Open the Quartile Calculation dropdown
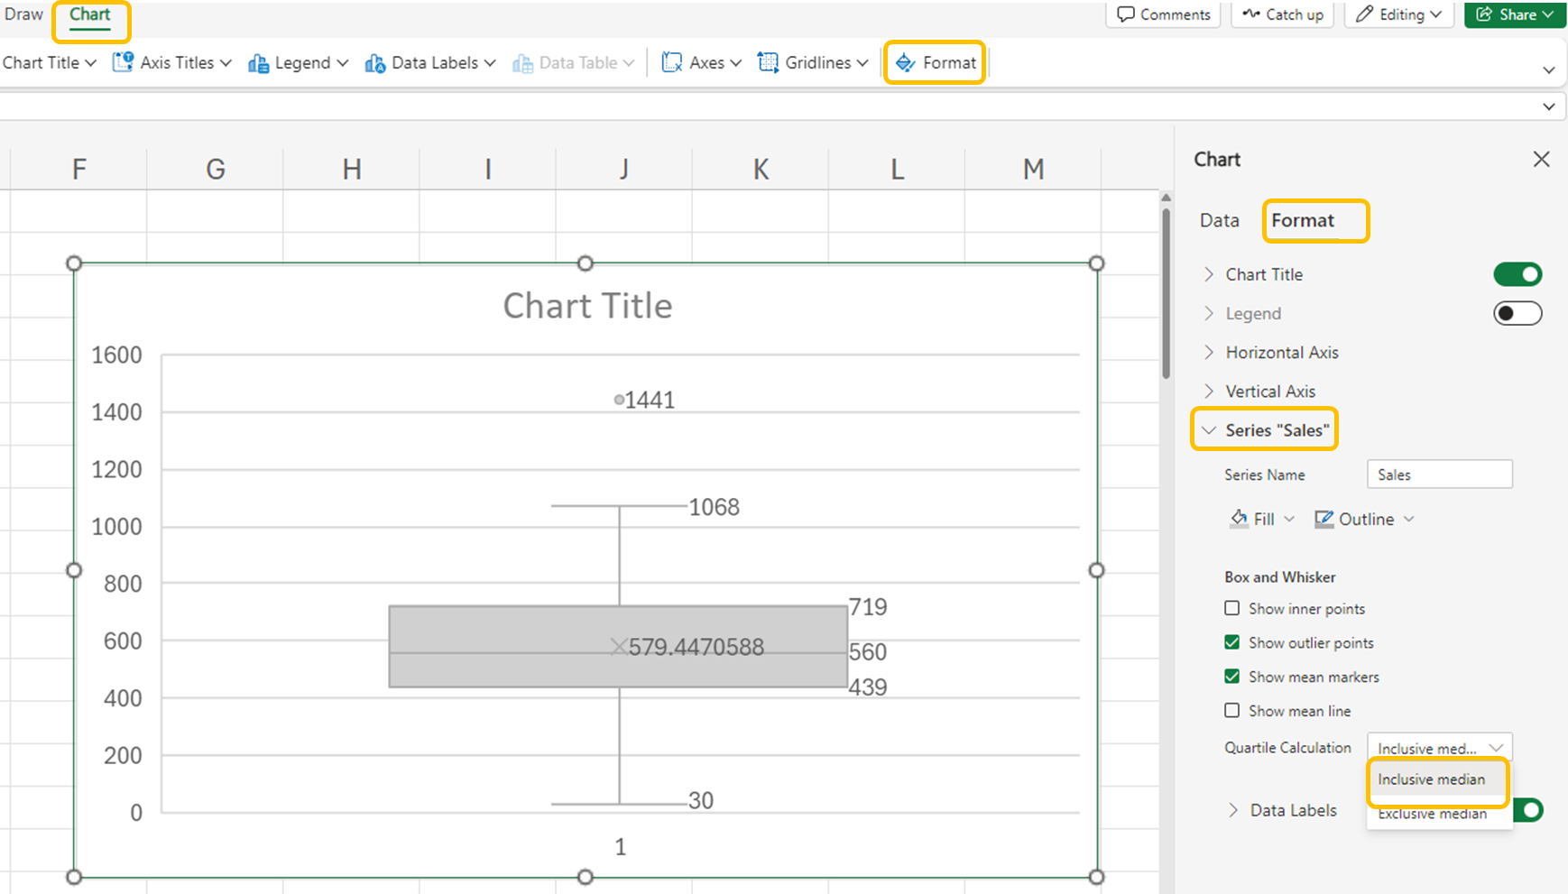The image size is (1568, 894). (1439, 748)
